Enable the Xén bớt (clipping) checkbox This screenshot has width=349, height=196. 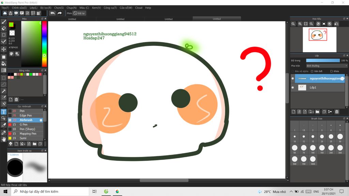tap(312, 71)
